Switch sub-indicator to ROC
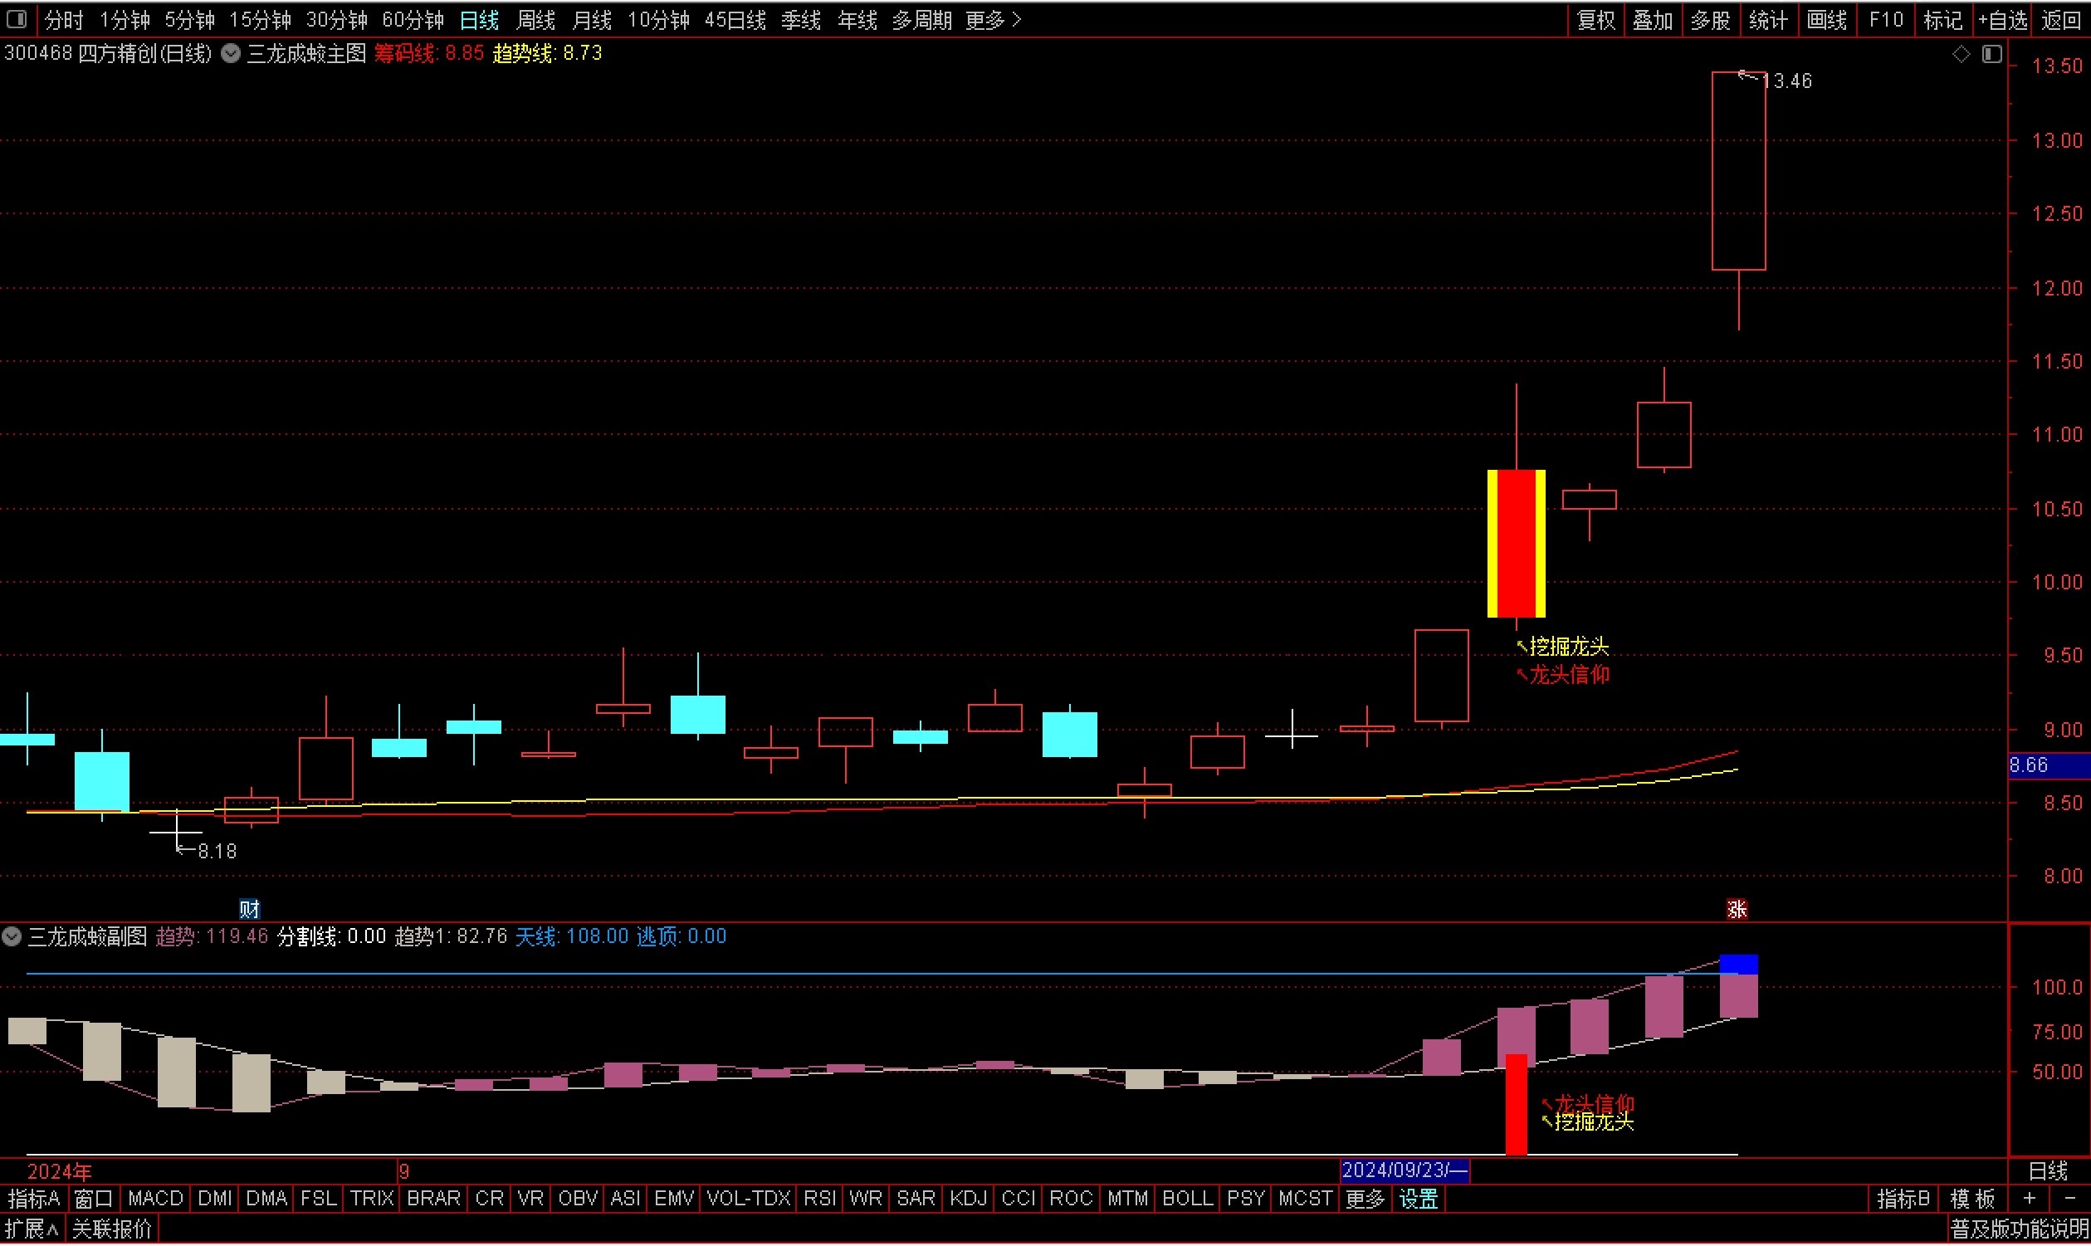Image resolution: width=2091 pixels, height=1246 pixels. tap(1071, 1200)
